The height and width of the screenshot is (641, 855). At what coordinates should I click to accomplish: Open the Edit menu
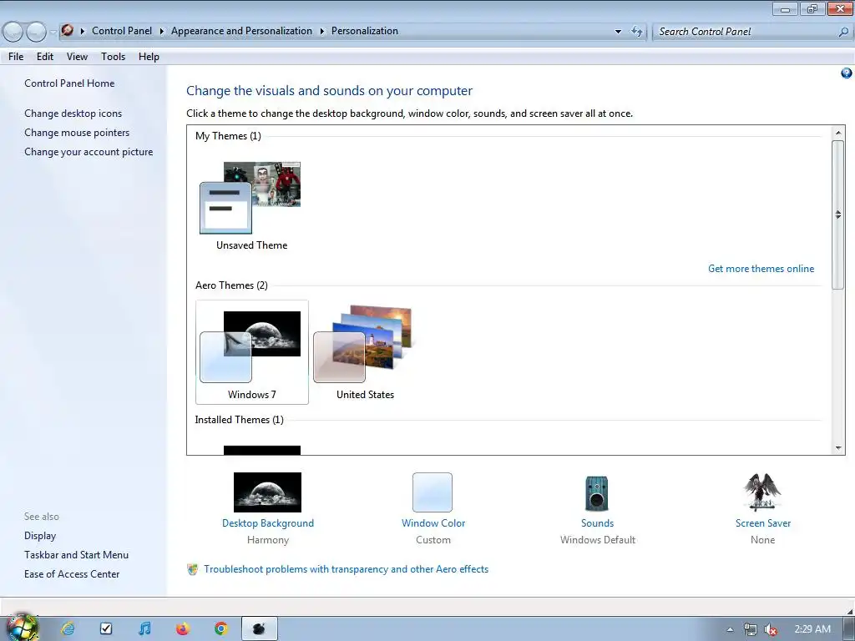[x=45, y=57]
